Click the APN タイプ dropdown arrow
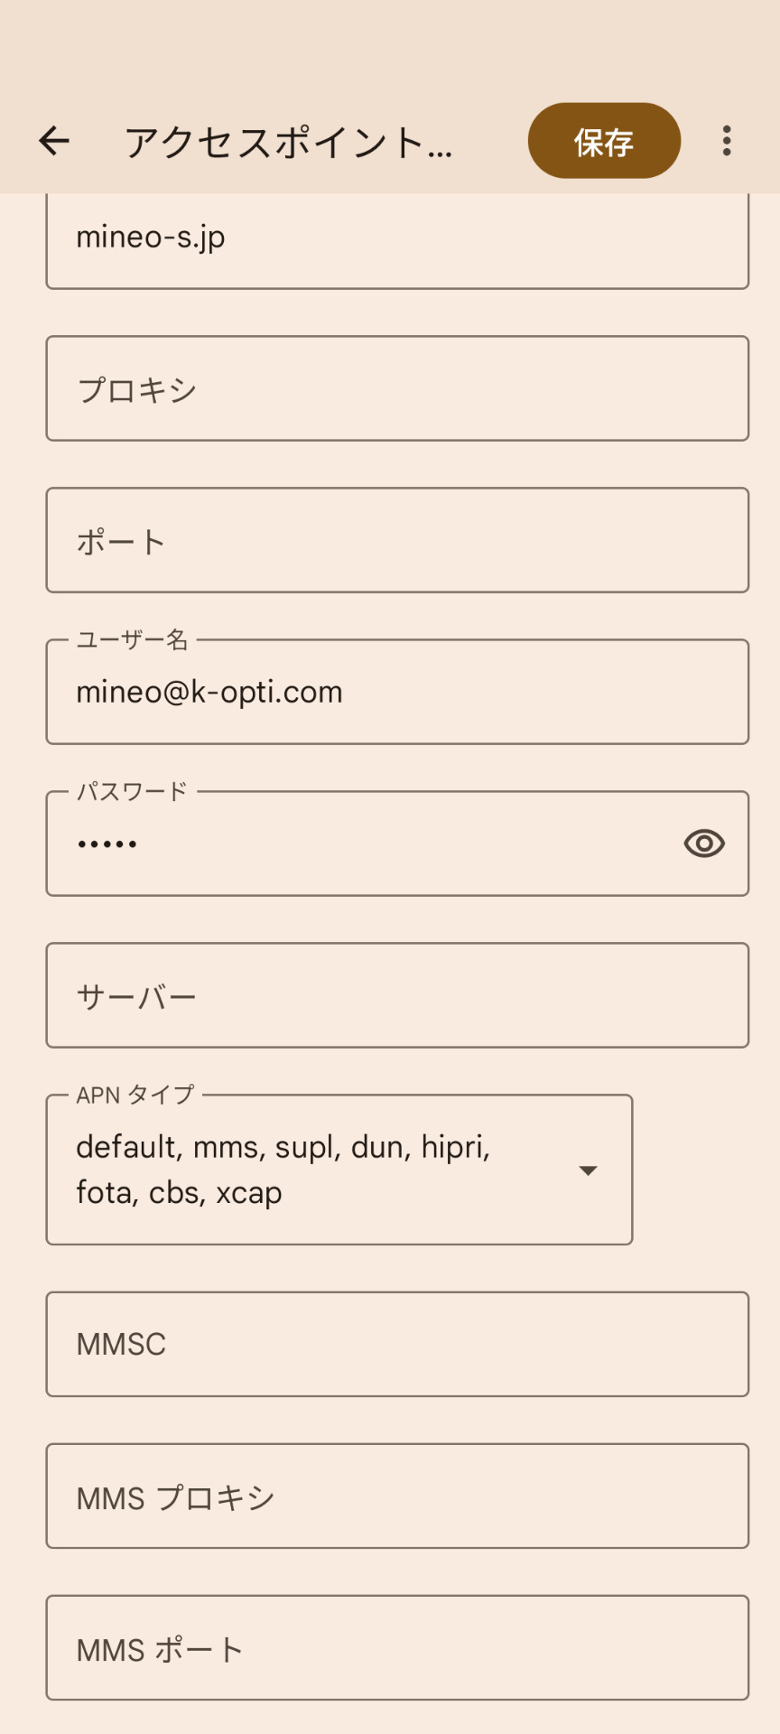 tap(588, 1170)
